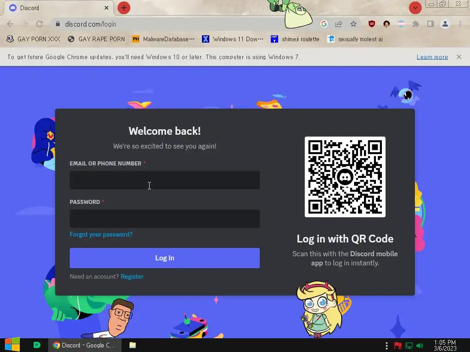Open the shimeji roulette bookmark
Viewport: 470px width, 352px height.
click(295, 39)
